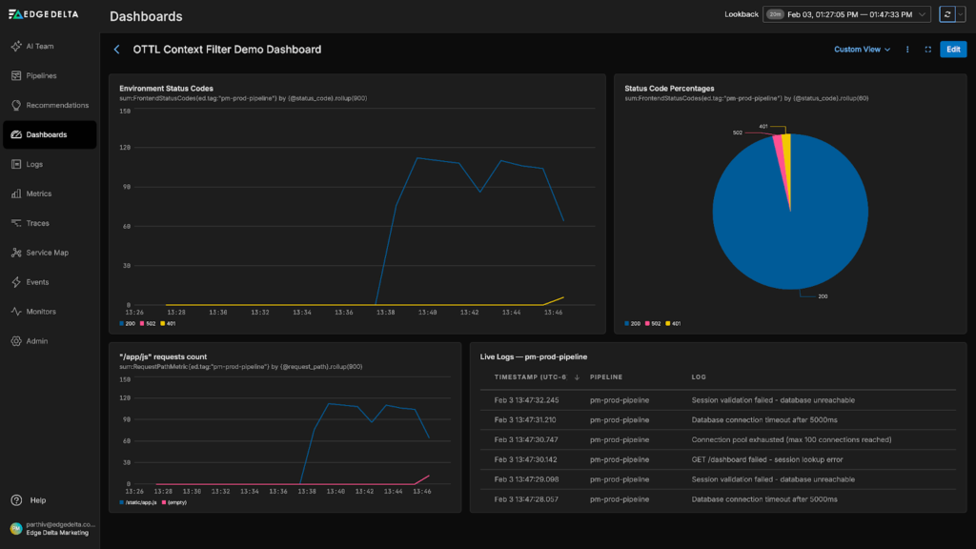Screen dimensions: 976x549
Task: Open the Traces sidebar icon
Action: [17, 223]
